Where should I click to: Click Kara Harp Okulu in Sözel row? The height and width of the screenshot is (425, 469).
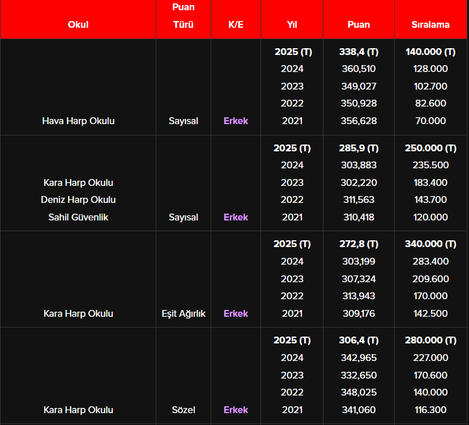pyautogui.click(x=78, y=410)
